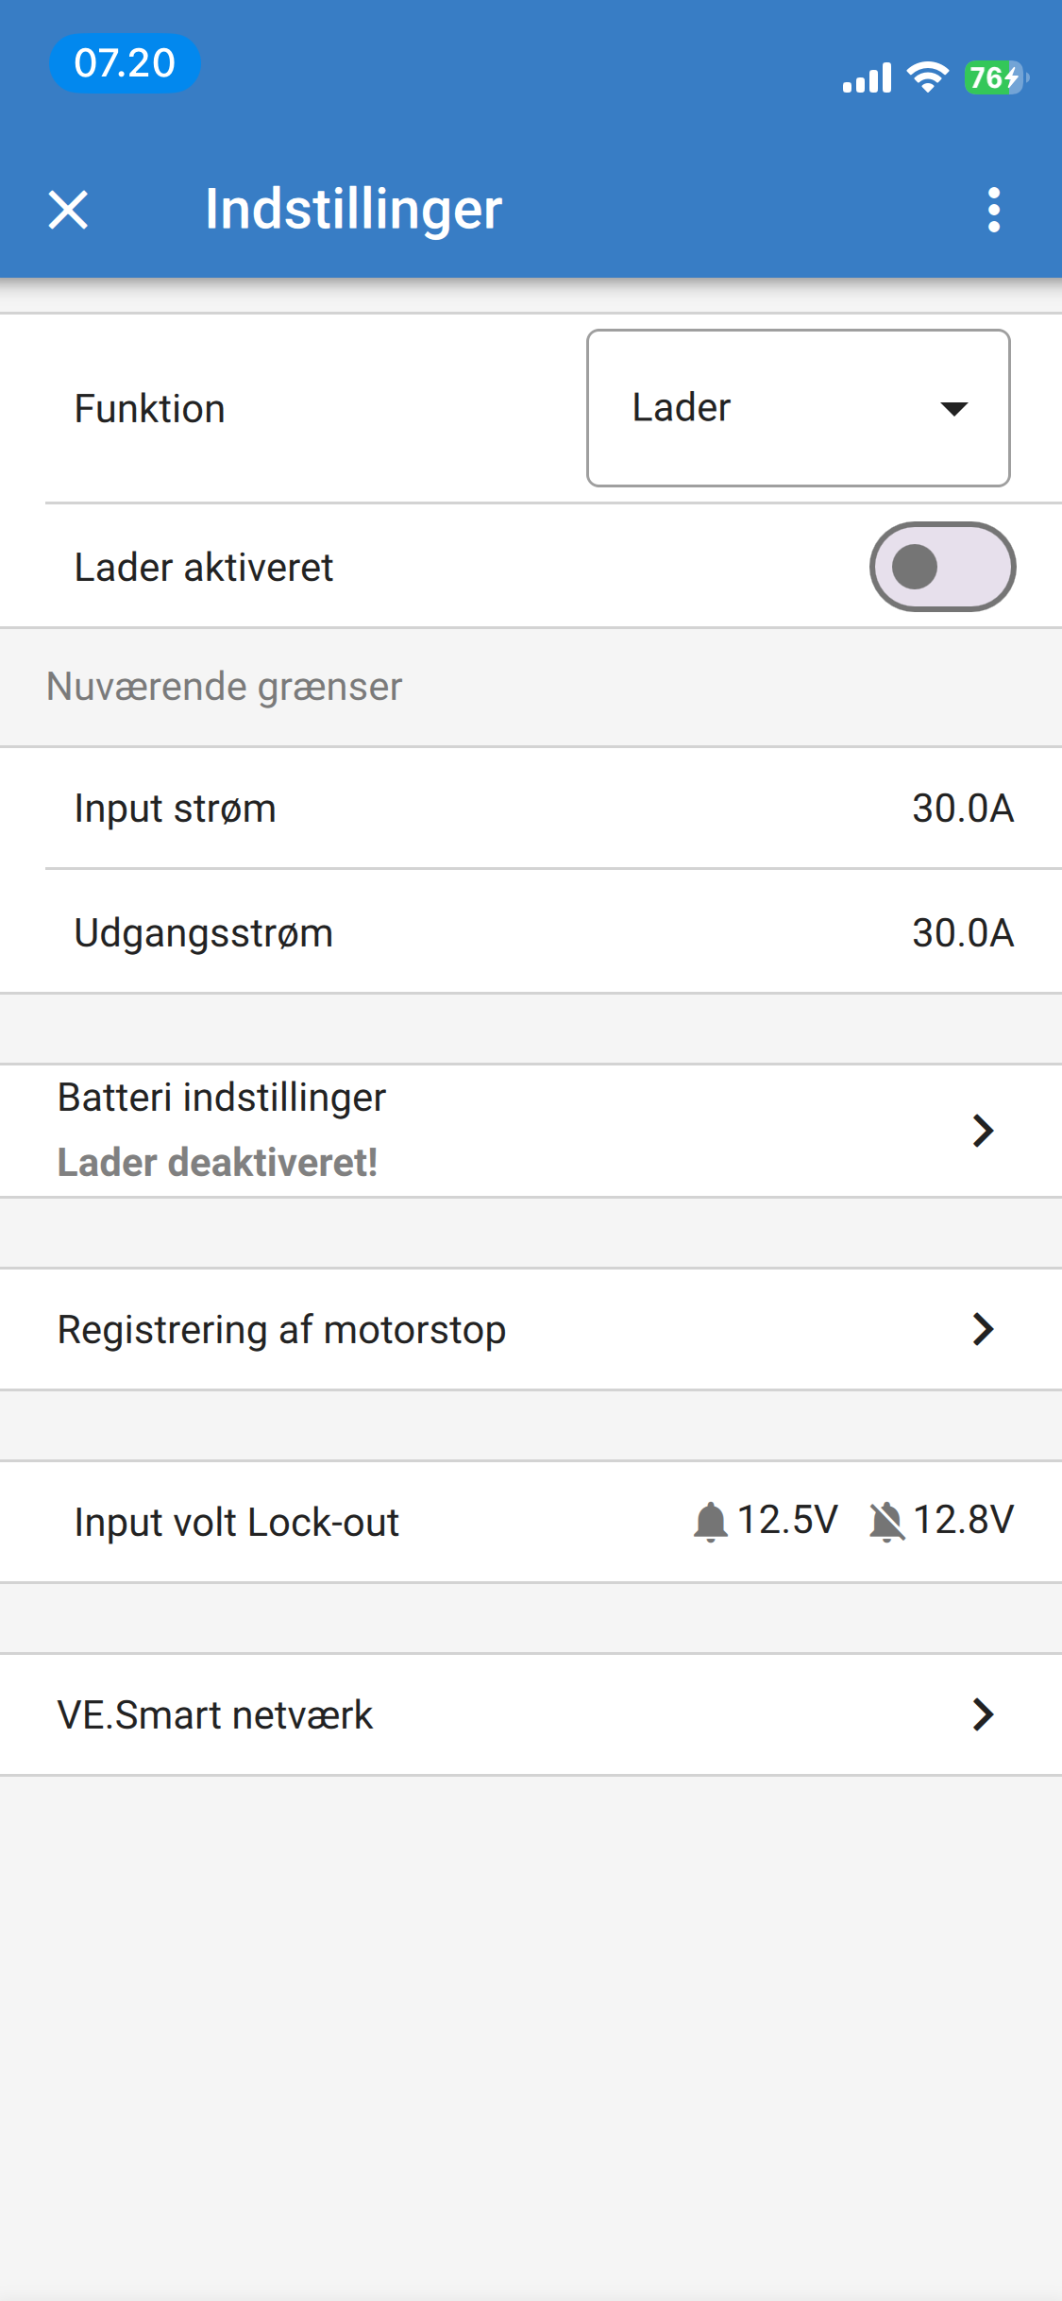Tap the battery charge indicator
Image resolution: width=1062 pixels, height=2301 pixels.
click(x=995, y=77)
